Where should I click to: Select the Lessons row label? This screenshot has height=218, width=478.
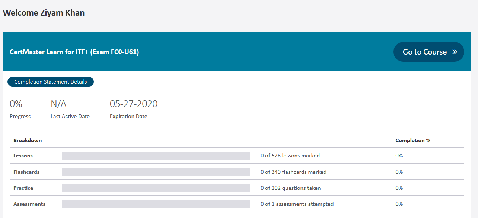tap(23, 156)
